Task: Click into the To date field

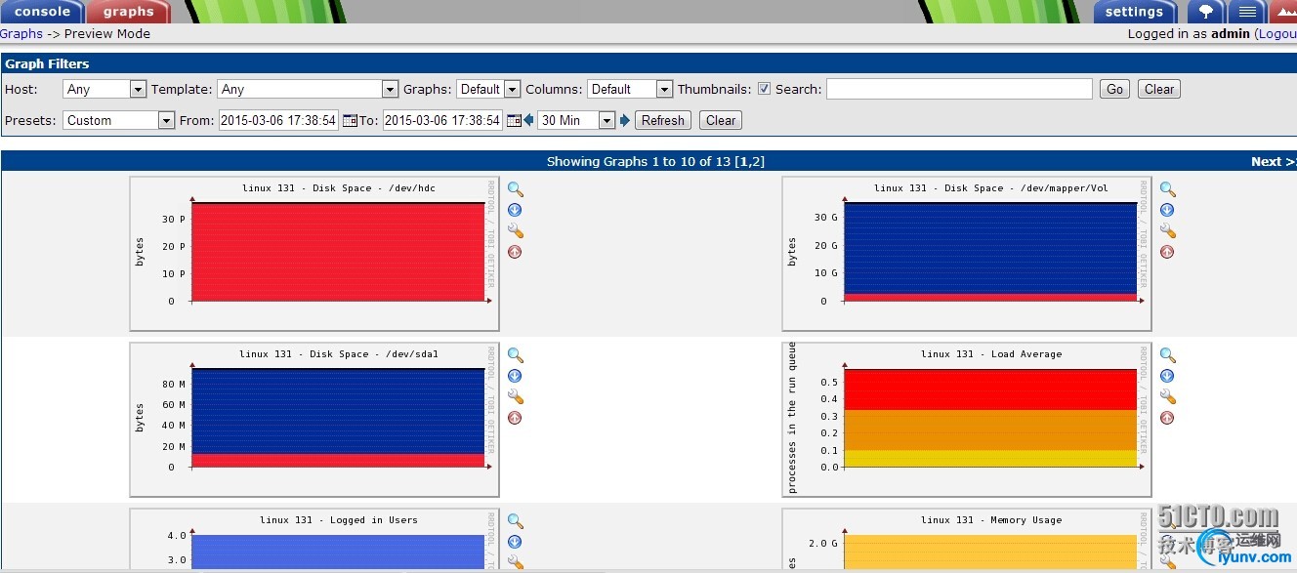Action: pyautogui.click(x=442, y=120)
